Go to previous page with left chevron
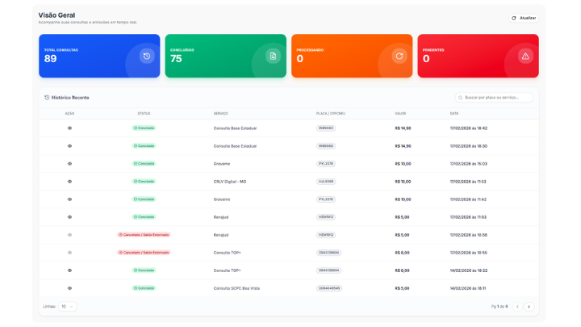The width and height of the screenshot is (581, 327). click(517, 307)
